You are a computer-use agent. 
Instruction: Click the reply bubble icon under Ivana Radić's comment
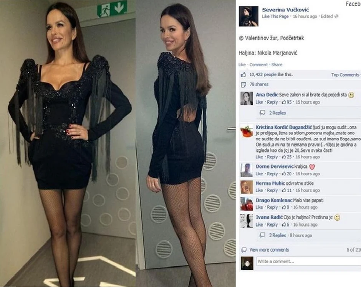pyautogui.click(x=262, y=235)
